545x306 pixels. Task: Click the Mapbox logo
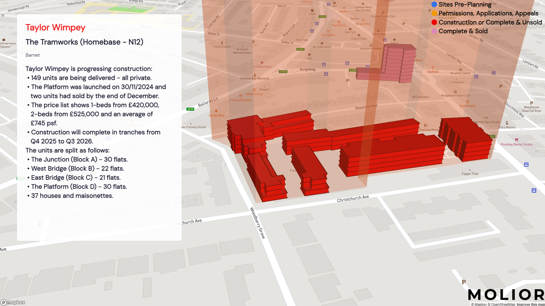point(13,302)
